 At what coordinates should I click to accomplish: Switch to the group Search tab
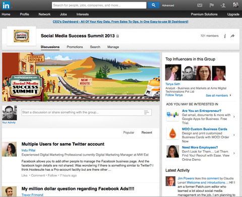click(95, 47)
